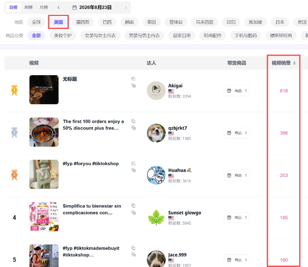Translate icon for first 100 orders video
The width and height of the screenshot is (308, 267).
pos(134,128)
